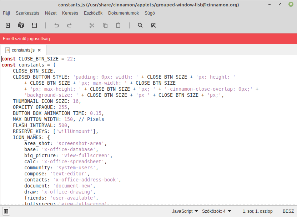The height and width of the screenshot is (217, 297).
Task: Click the 'big_picture' key
Action: click(40, 155)
